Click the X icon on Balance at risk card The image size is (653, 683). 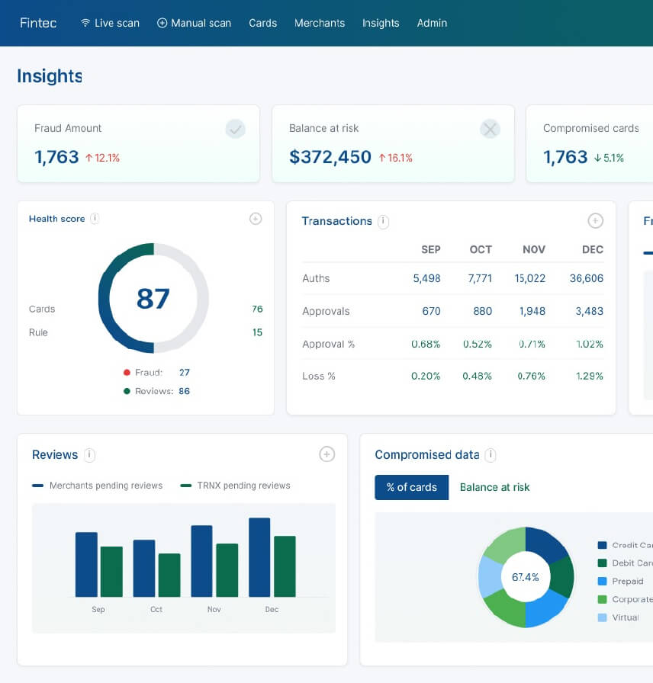tap(490, 130)
